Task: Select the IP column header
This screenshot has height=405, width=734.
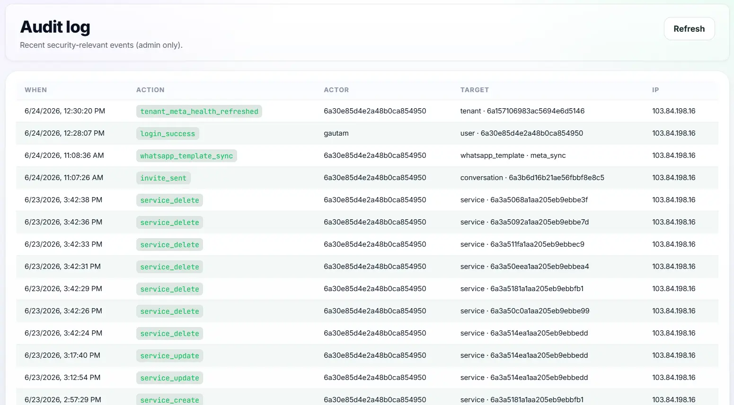Action: (655, 90)
